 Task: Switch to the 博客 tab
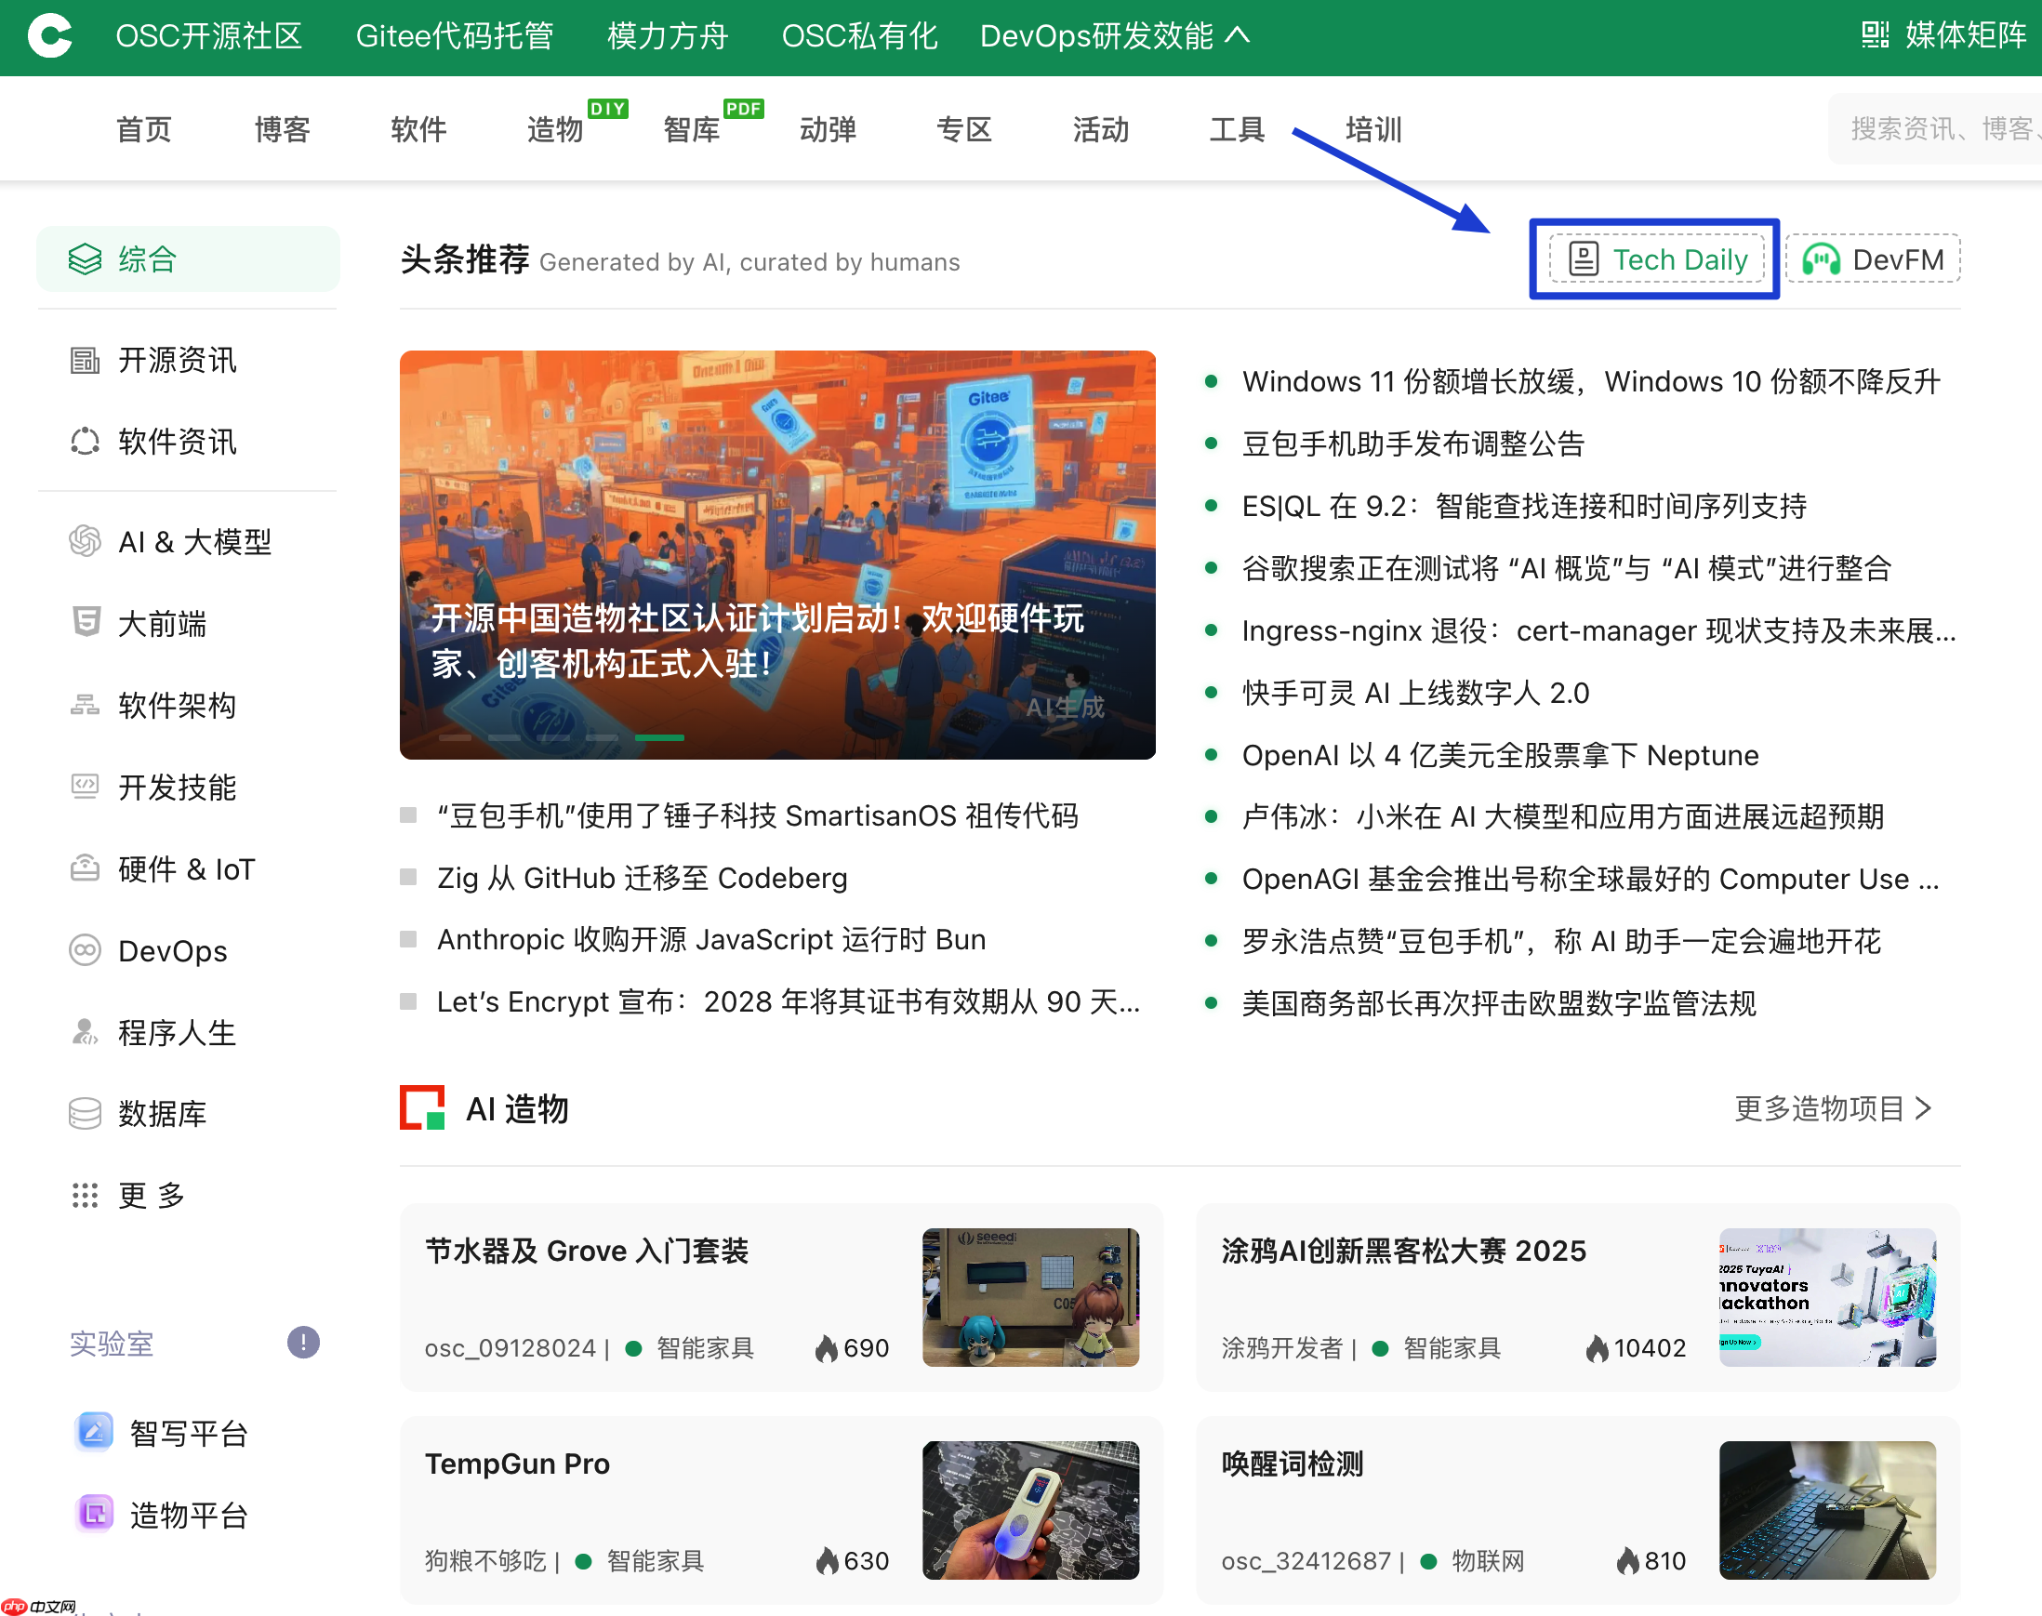click(x=280, y=128)
